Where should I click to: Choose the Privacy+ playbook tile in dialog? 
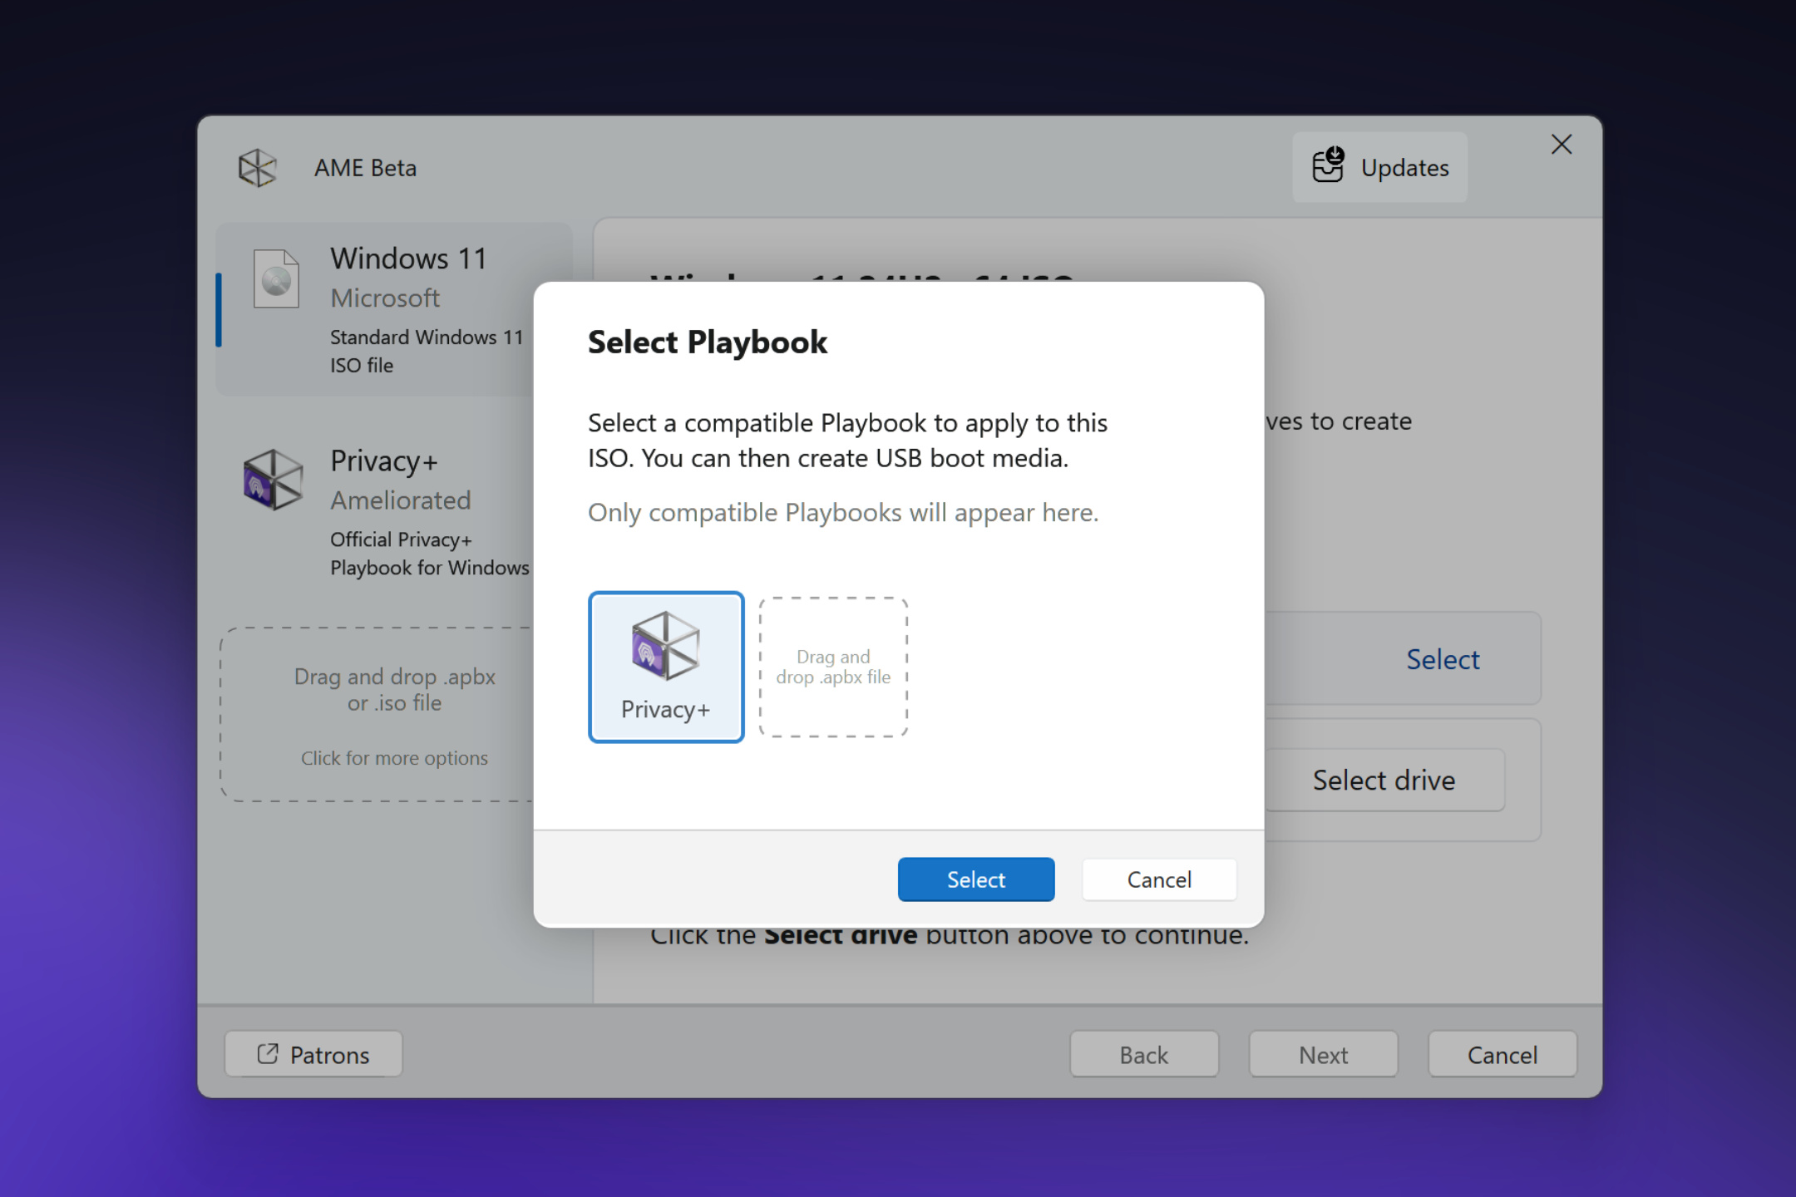[x=666, y=667]
